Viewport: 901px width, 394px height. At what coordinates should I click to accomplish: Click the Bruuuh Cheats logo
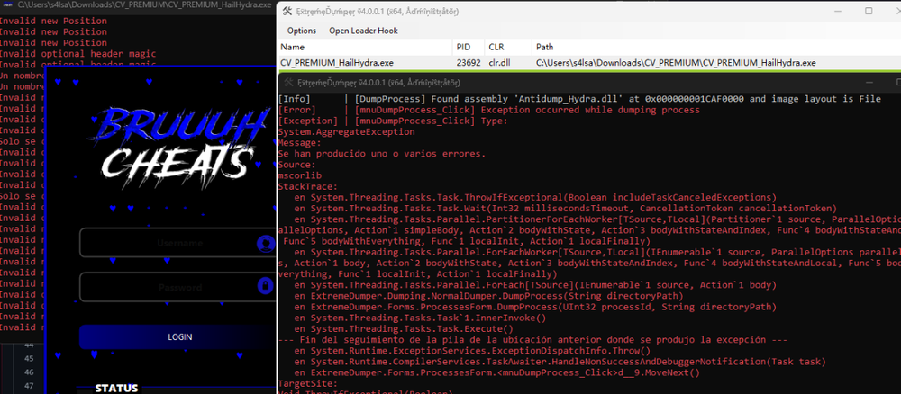pos(175,142)
